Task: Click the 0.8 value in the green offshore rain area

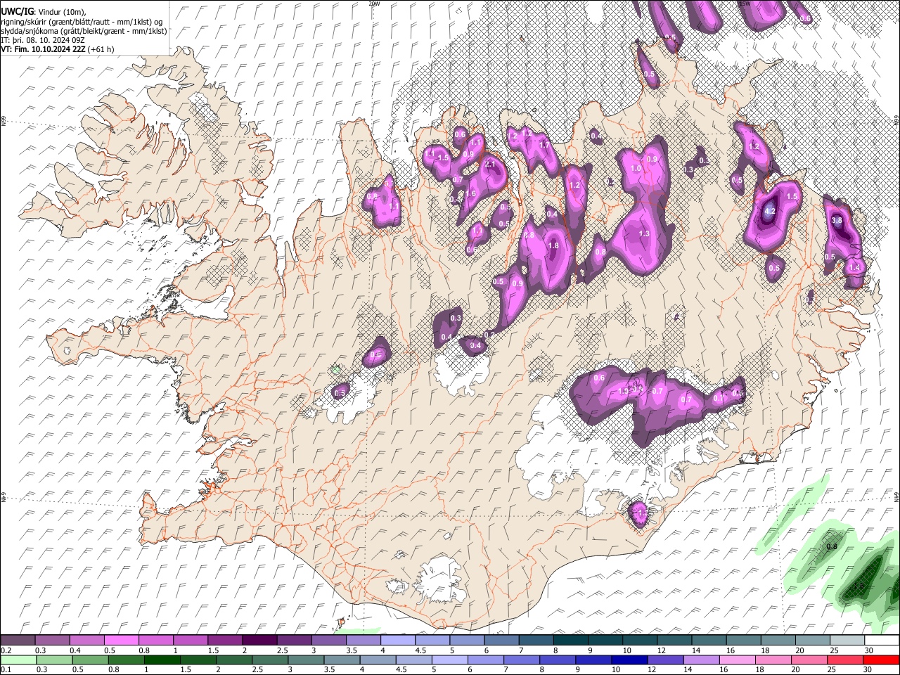Action: (x=832, y=546)
